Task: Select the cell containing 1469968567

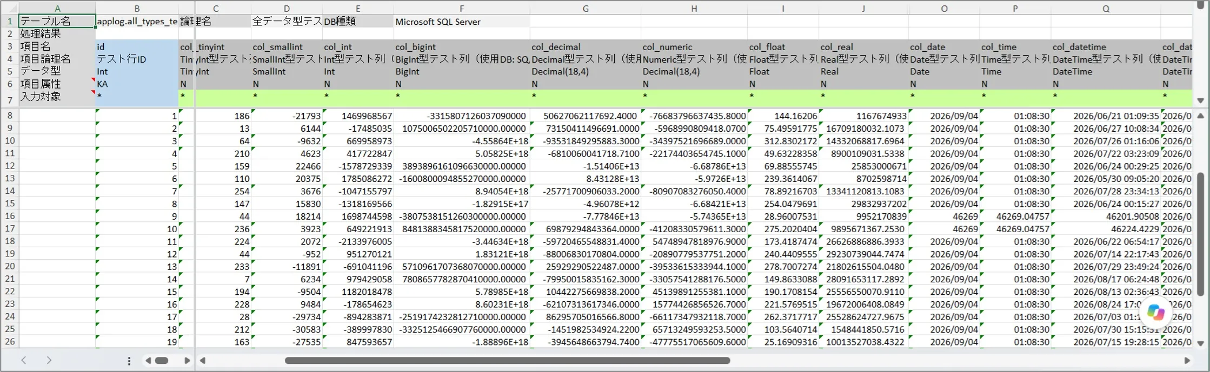Action: (358, 116)
